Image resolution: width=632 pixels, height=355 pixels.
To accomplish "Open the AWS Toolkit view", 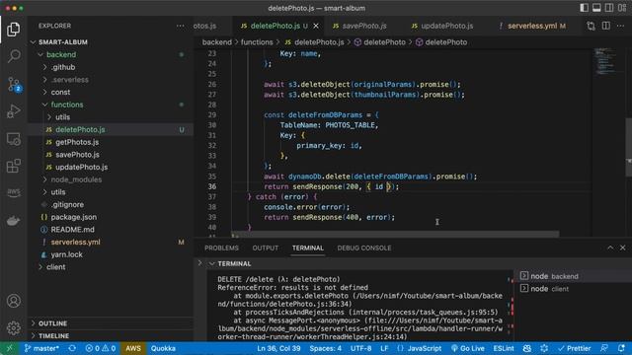I will 13,193.
